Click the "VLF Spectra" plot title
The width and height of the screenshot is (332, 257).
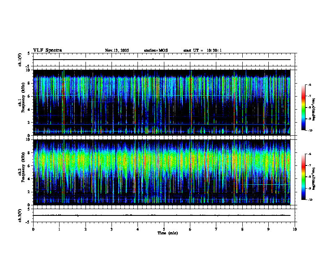point(47,50)
